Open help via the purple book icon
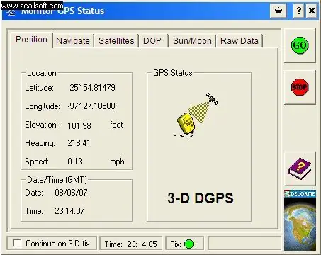 click(300, 169)
